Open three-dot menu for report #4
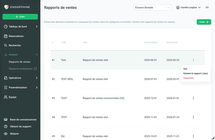This screenshot has height=140, width=215. (x=193, y=117)
